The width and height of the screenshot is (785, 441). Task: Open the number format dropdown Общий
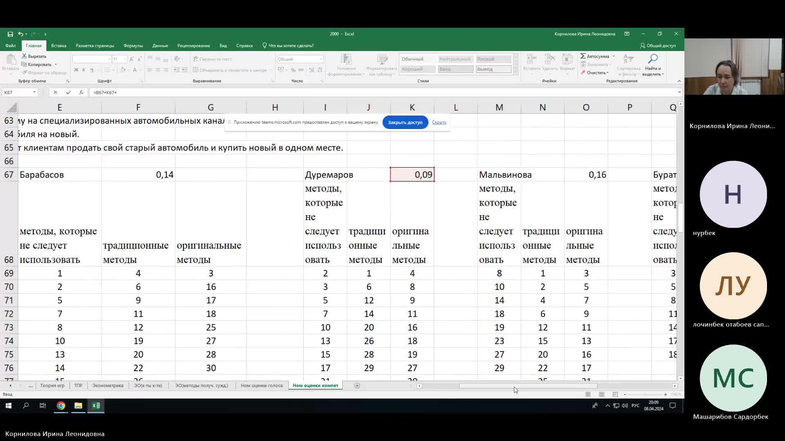[x=321, y=59]
